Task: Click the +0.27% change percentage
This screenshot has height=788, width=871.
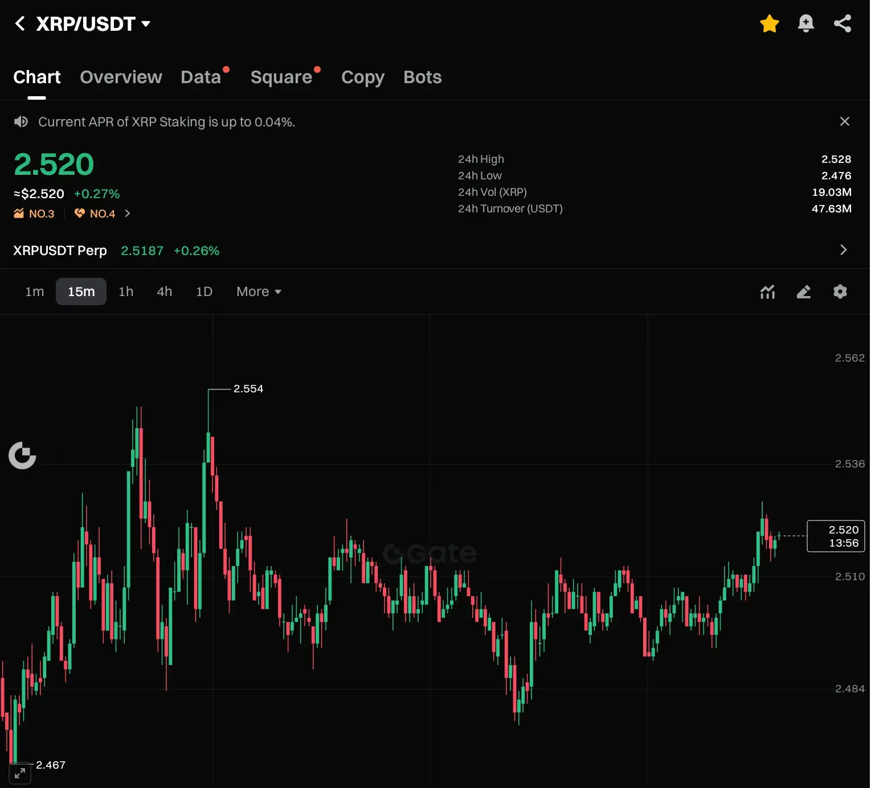Action: (97, 194)
